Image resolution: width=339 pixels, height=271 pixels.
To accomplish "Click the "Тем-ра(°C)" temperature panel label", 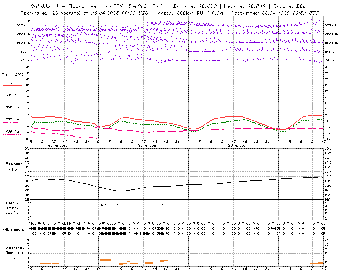I will click(12, 75).
